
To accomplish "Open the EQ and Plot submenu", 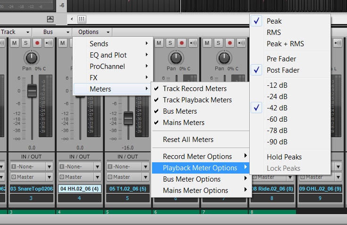I will [x=112, y=55].
